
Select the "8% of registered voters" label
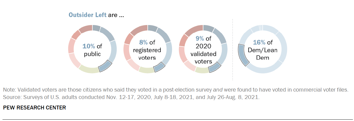tap(147, 50)
